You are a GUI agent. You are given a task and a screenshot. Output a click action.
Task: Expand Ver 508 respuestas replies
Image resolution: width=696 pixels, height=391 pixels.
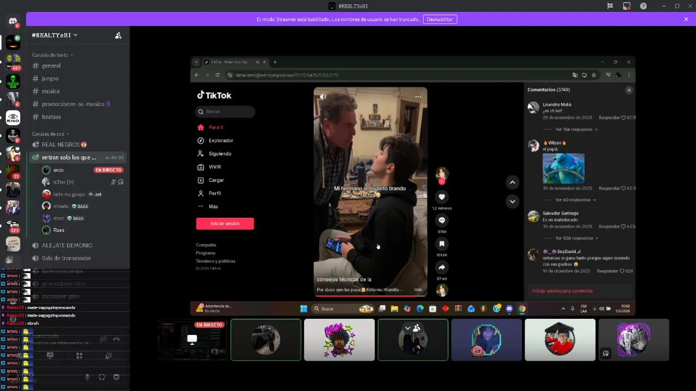tap(576, 238)
